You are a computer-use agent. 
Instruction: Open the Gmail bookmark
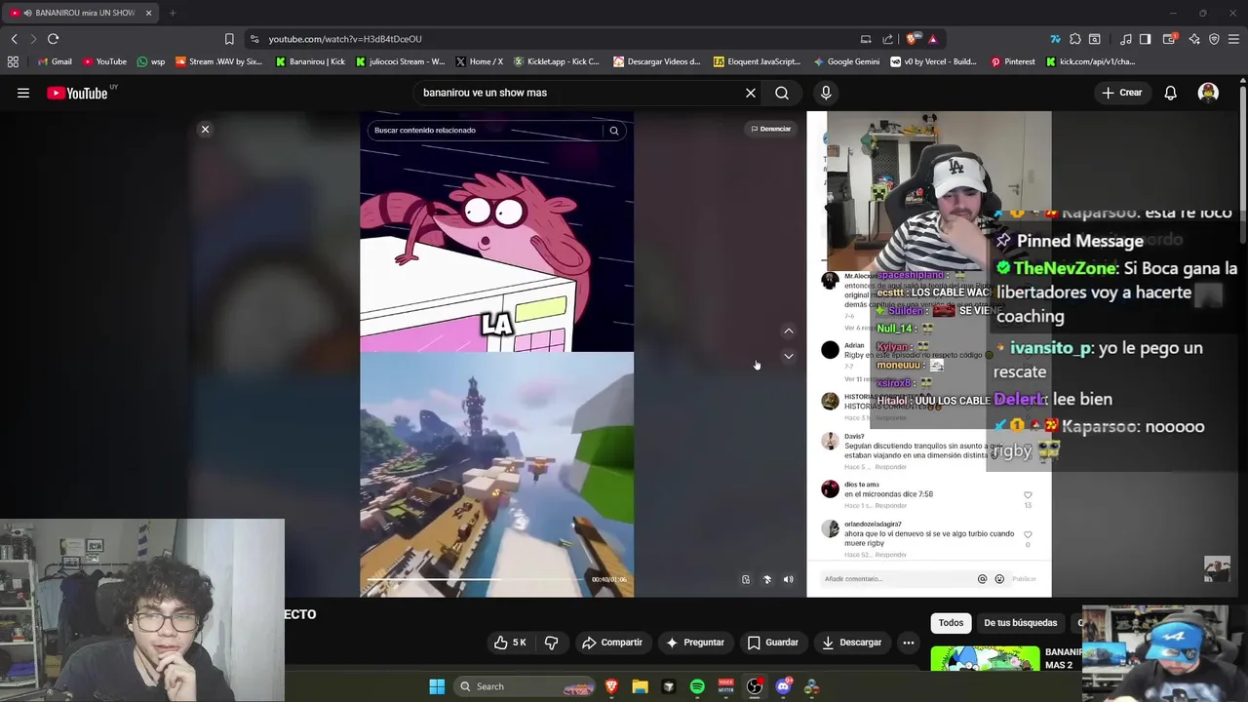coord(54,61)
